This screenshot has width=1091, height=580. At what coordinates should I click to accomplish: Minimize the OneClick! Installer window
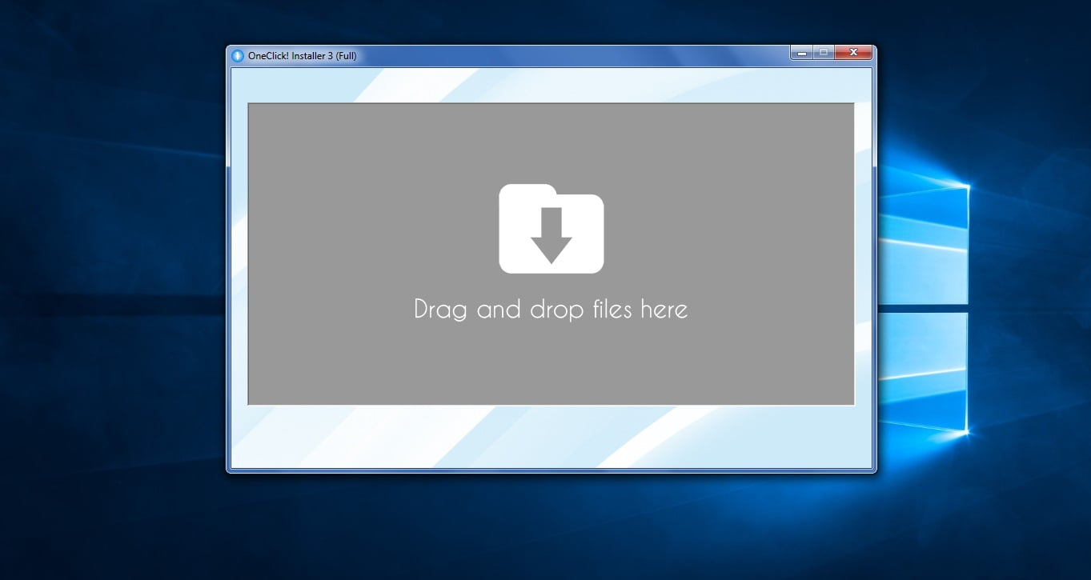[802, 53]
